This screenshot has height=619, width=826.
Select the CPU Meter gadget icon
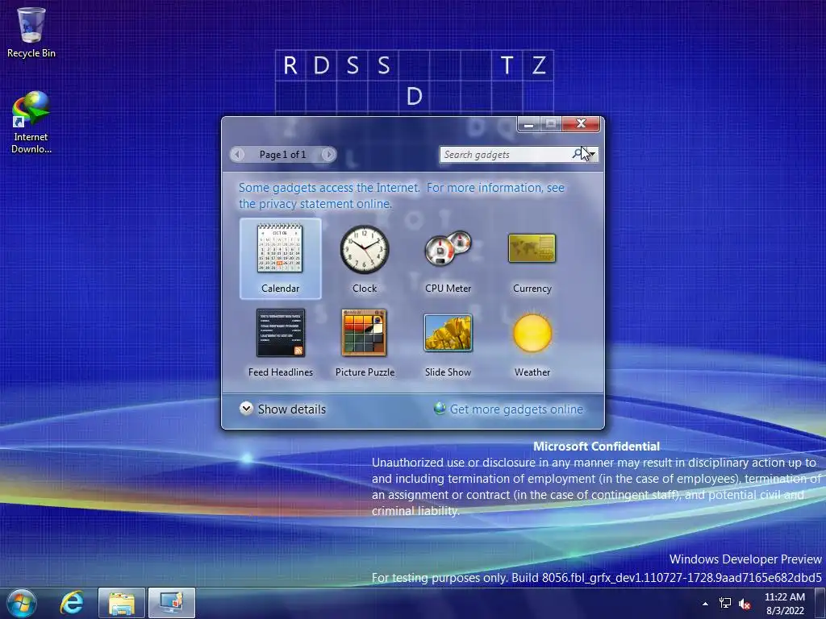click(x=448, y=247)
